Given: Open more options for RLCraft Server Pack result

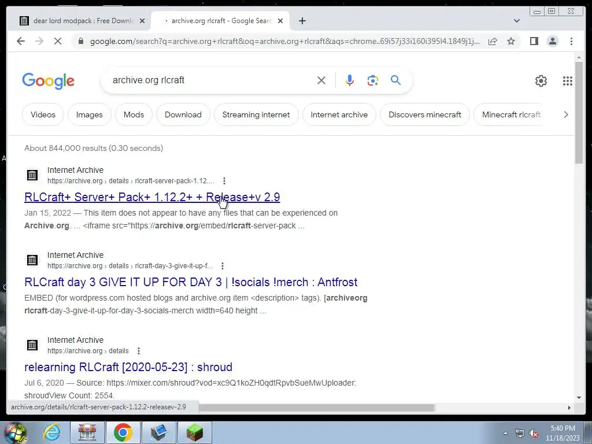Looking at the screenshot, I should click(224, 181).
